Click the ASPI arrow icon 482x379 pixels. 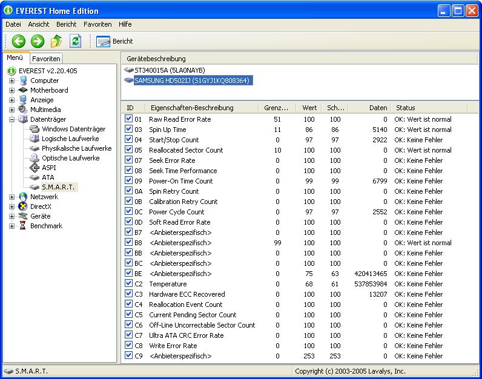tap(35, 168)
